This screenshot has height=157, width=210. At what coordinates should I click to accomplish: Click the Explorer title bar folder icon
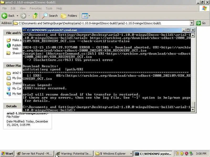2,2
